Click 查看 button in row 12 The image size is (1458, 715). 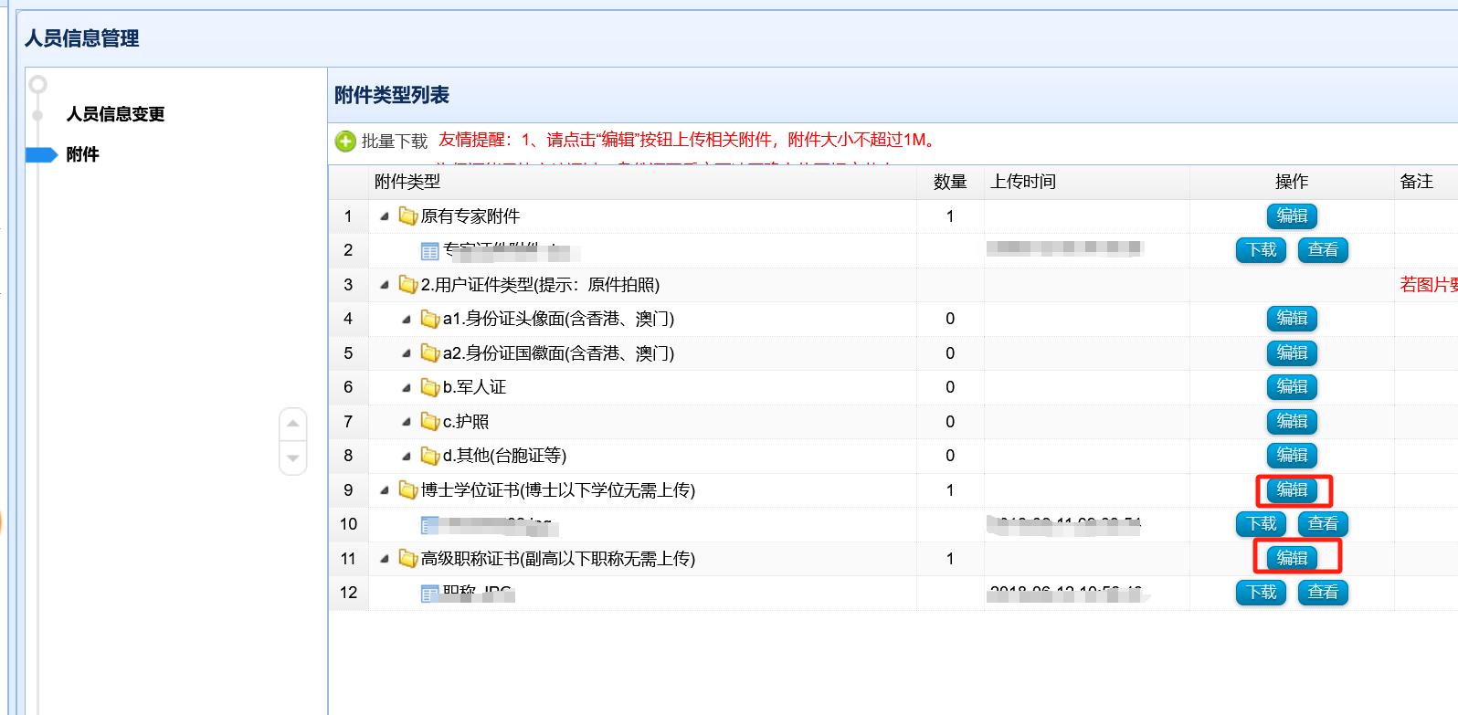(x=1323, y=593)
